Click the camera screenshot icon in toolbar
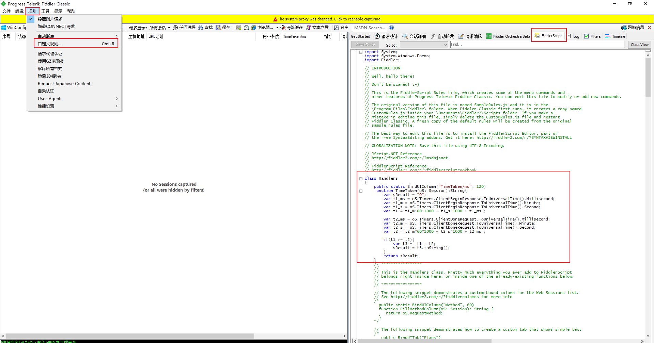654x343 pixels. tap(238, 28)
